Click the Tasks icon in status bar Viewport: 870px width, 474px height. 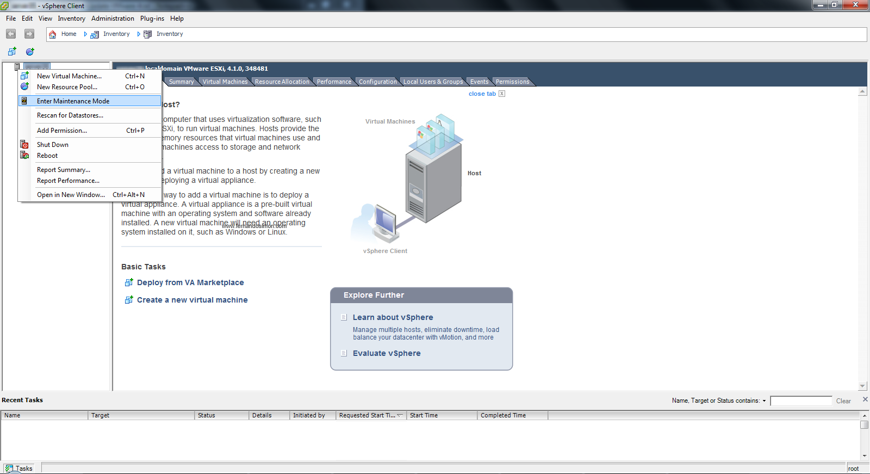click(x=9, y=469)
